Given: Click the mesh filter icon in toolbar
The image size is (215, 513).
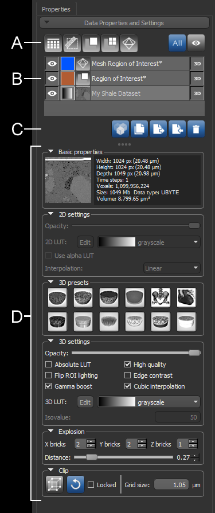Looking at the screenshot, I should pyautogui.click(x=128, y=43).
